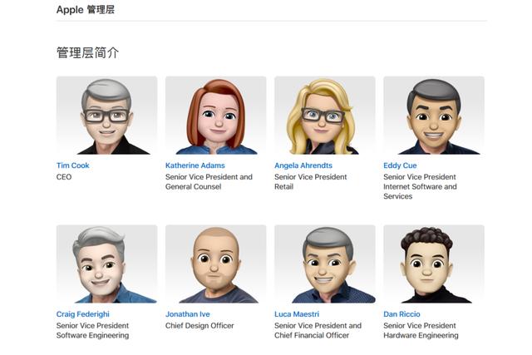Follow the Luca Maestri name link
Image resolution: width=532 pixels, height=355 pixels.
click(x=297, y=314)
